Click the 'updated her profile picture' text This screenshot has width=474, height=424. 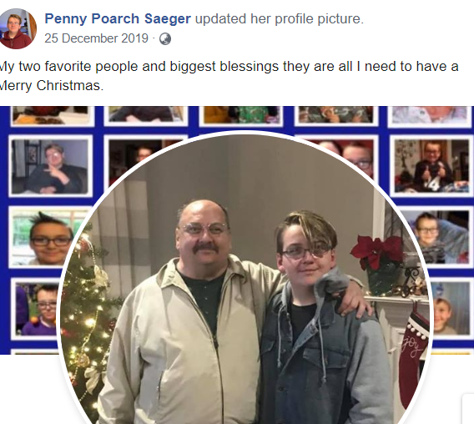click(x=280, y=18)
